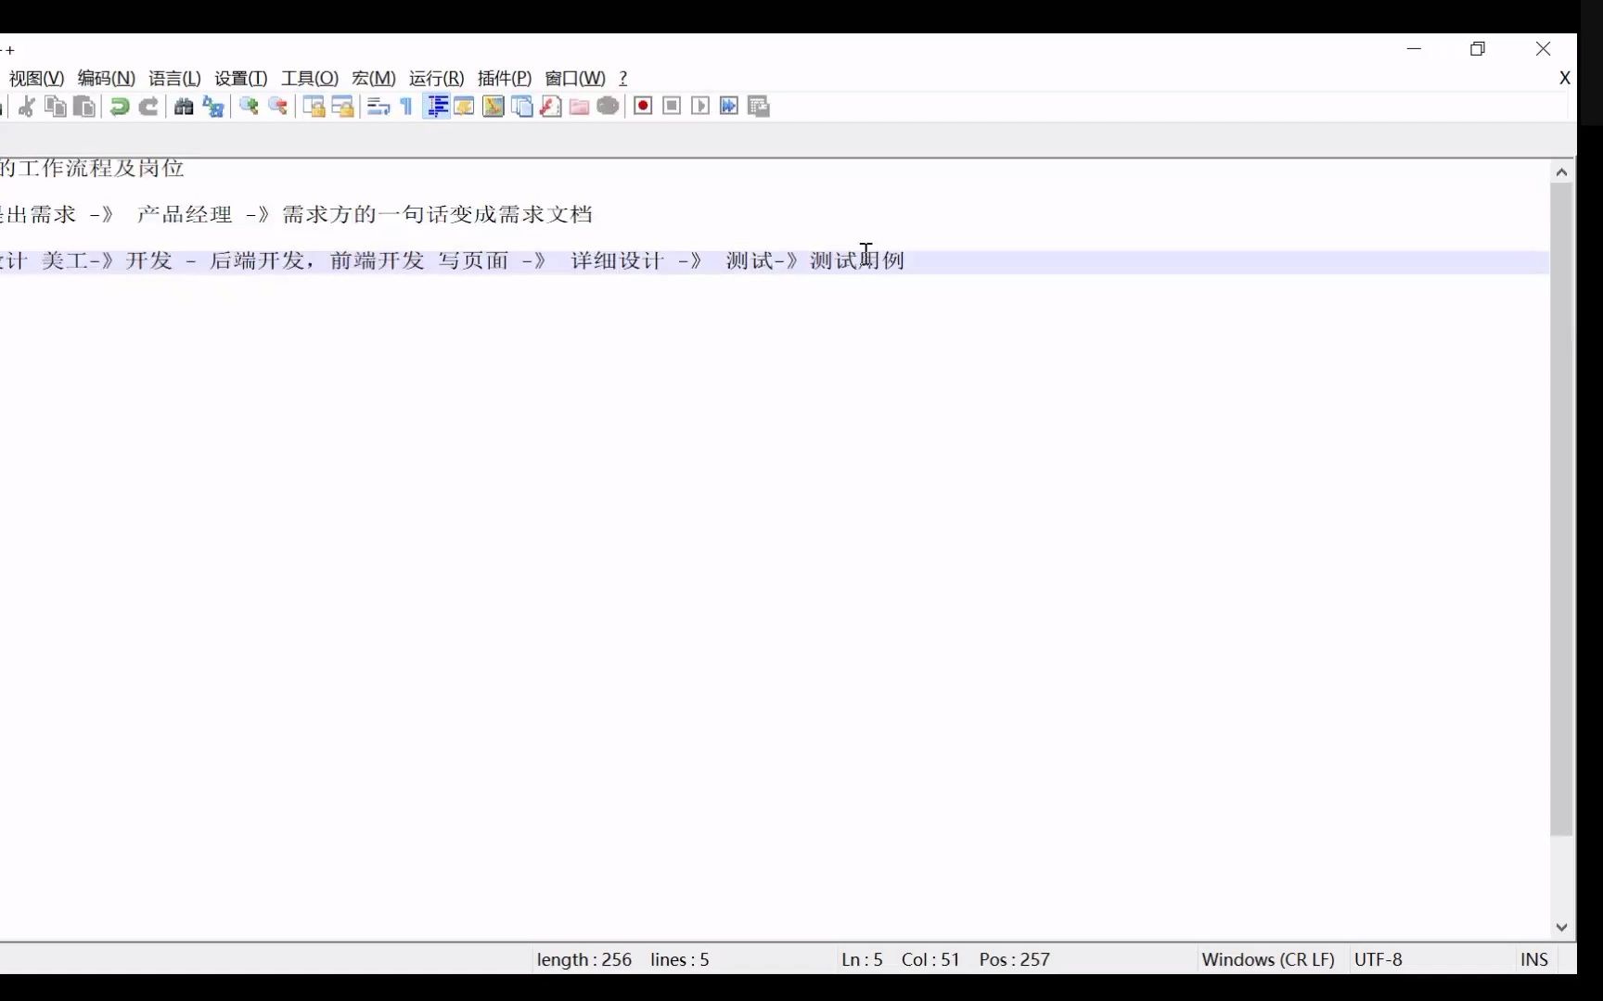Click the 'Pos : 257' status entry
Image resolution: width=1603 pixels, height=1001 pixels.
click(1015, 960)
